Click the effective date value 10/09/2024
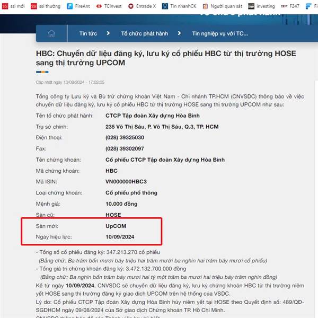 tap(120, 237)
